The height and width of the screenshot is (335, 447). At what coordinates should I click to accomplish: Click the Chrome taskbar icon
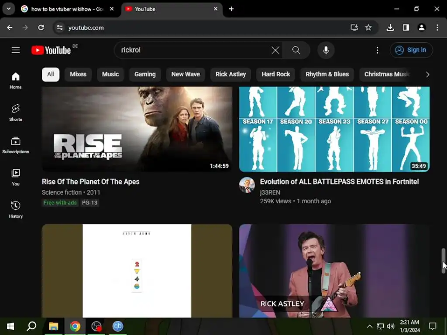75,326
